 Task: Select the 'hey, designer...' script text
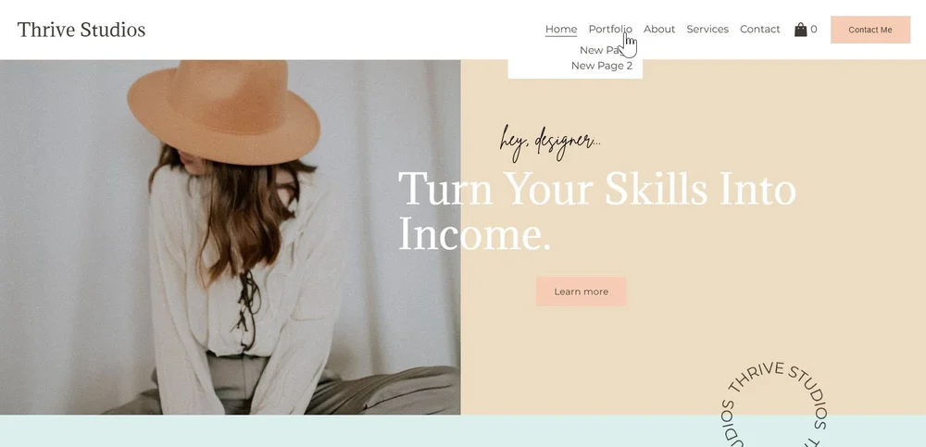tap(550, 143)
